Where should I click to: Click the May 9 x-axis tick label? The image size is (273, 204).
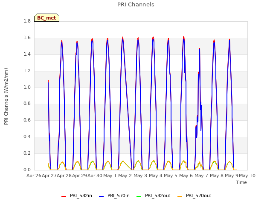pos(232,176)
